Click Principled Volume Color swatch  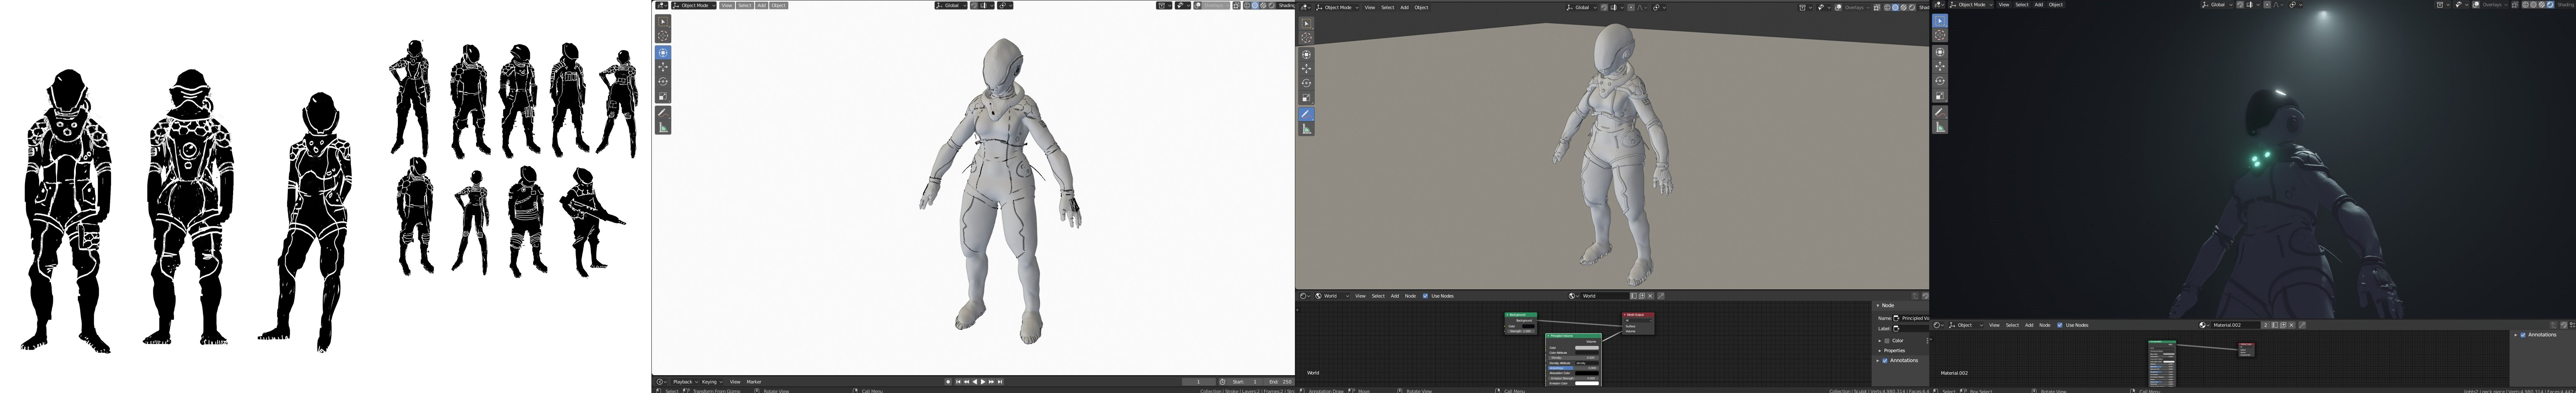[x=1587, y=348]
